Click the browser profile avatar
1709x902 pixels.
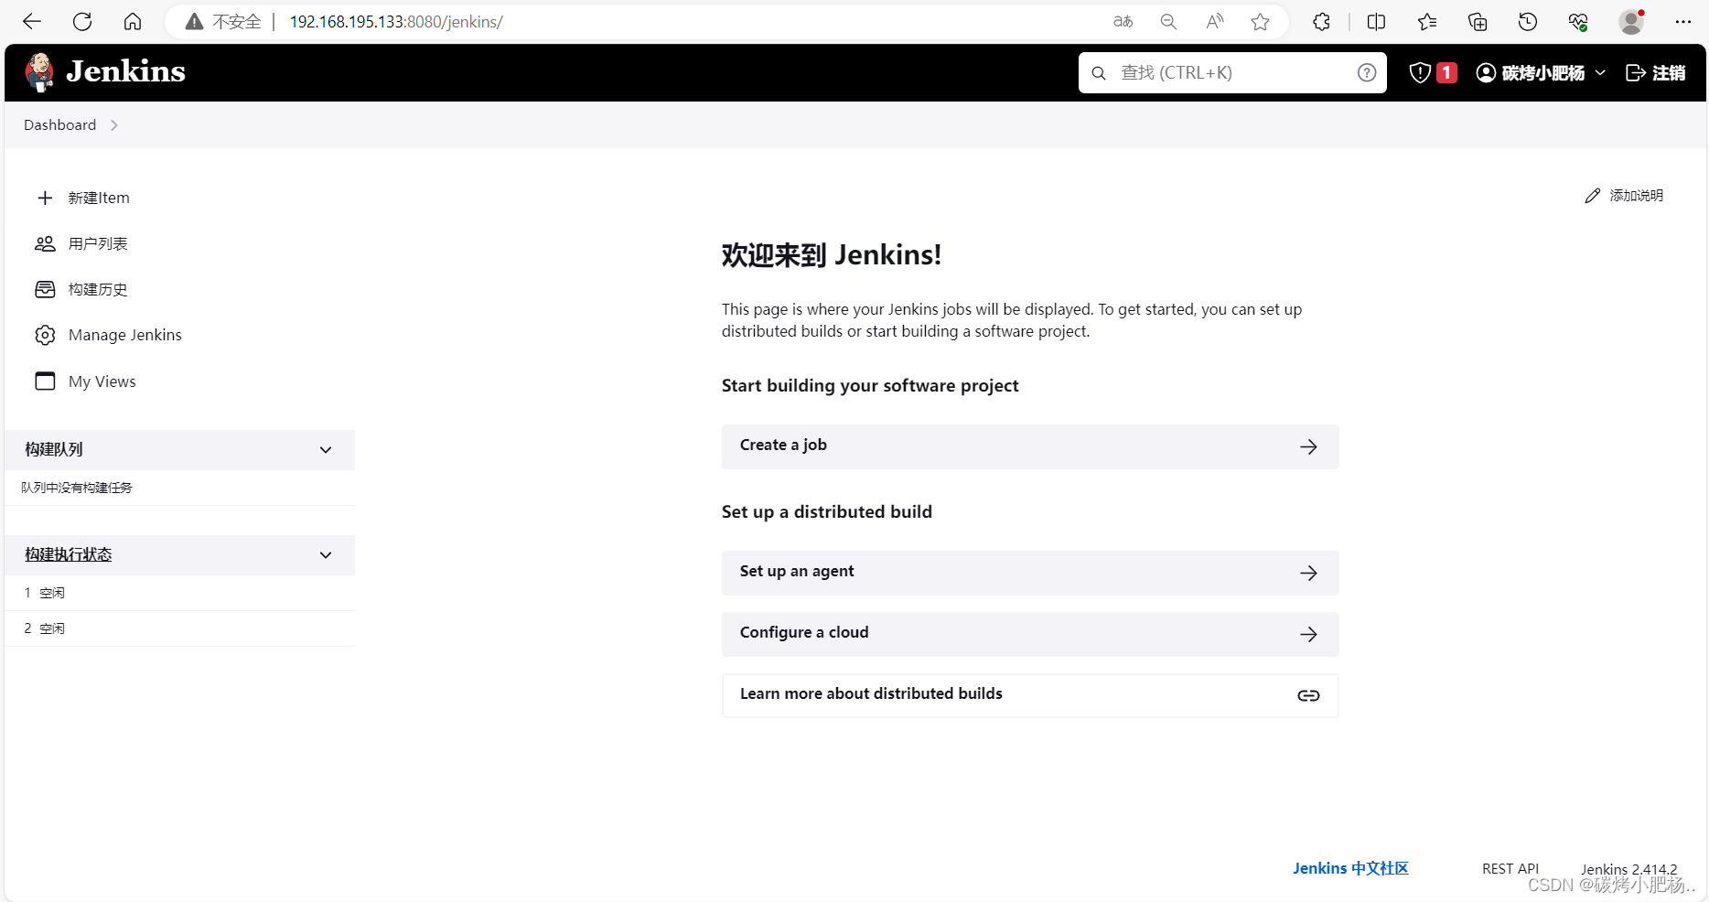[1631, 22]
